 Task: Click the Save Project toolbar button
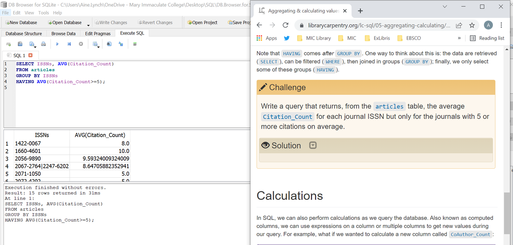pos(239,23)
